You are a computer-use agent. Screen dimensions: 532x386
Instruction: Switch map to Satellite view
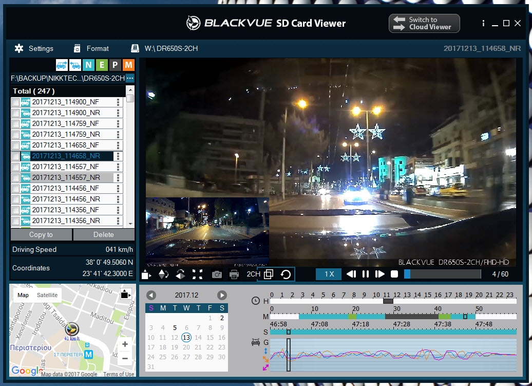(47, 295)
